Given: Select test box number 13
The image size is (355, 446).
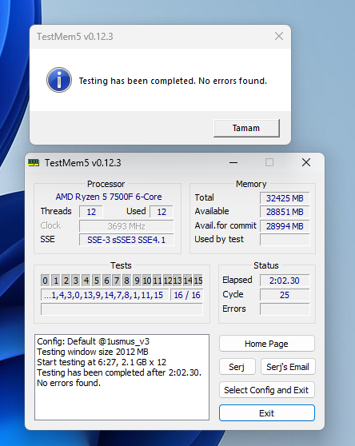Looking at the screenshot, I should [x=177, y=281].
